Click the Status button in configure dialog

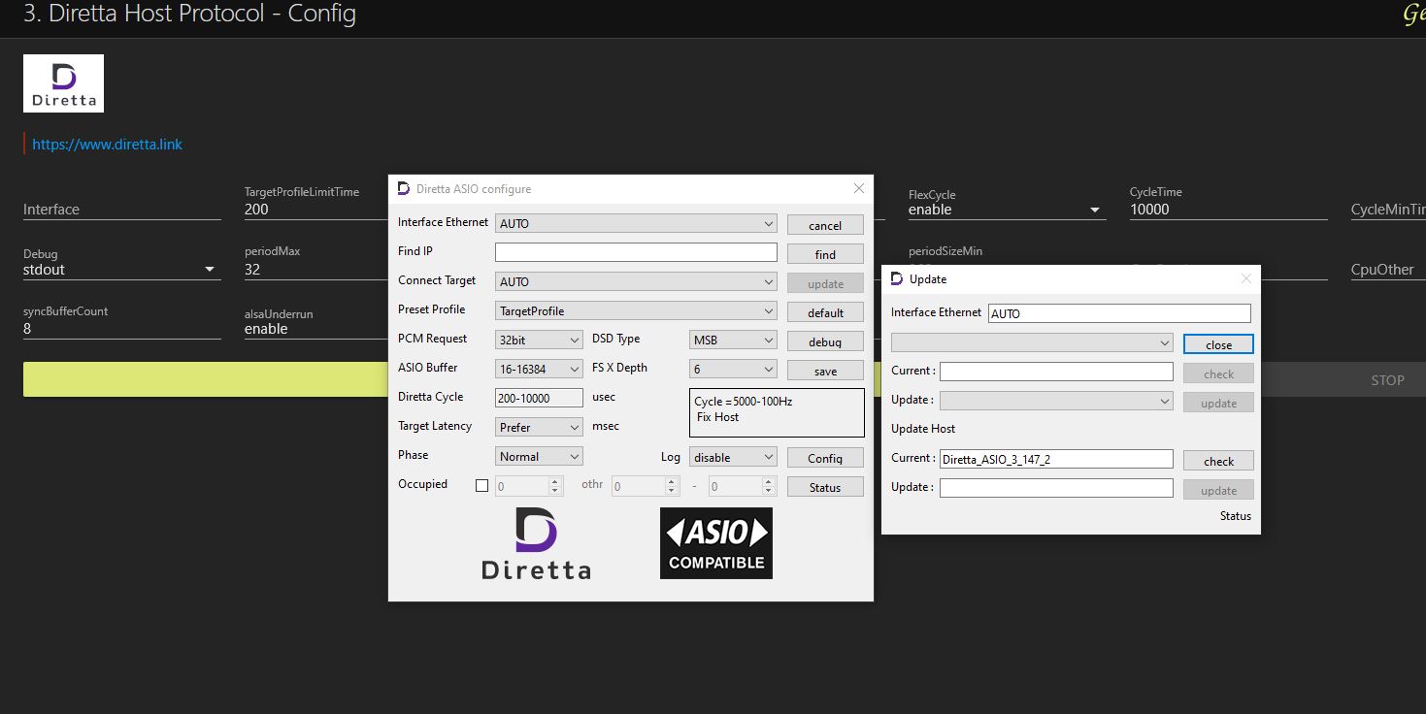pyautogui.click(x=825, y=487)
